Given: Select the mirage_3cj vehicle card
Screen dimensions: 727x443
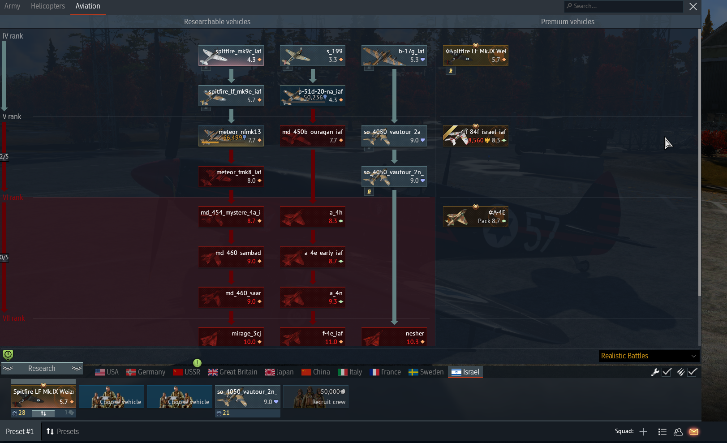Looking at the screenshot, I should [x=231, y=337].
